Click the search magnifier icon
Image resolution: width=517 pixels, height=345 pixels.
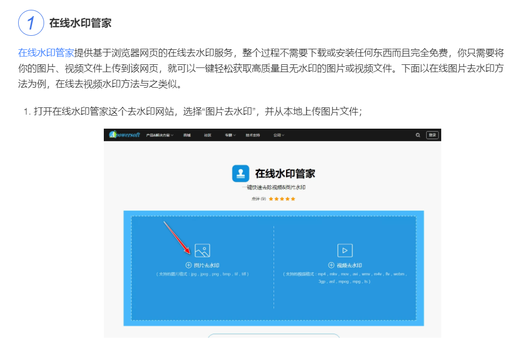click(x=418, y=135)
